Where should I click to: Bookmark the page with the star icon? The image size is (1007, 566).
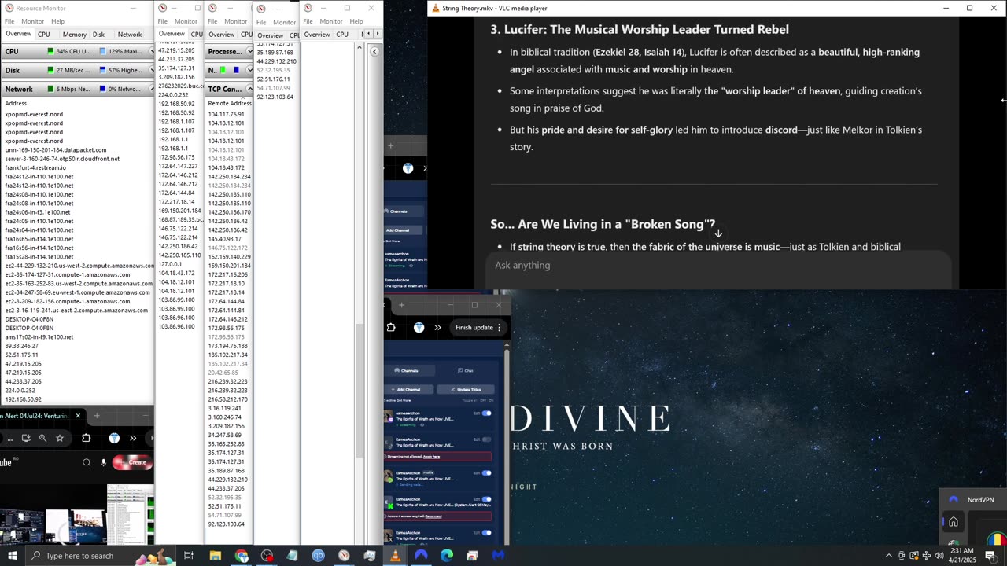point(60,438)
